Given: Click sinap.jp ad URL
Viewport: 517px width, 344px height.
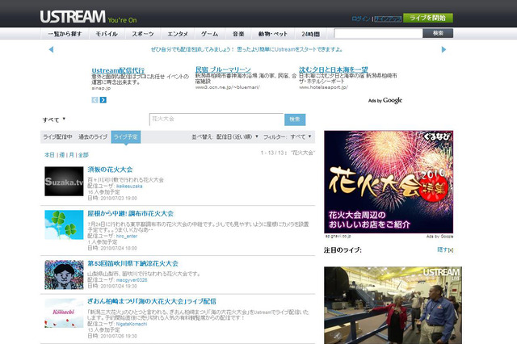Looking at the screenshot, I should [x=101, y=88].
